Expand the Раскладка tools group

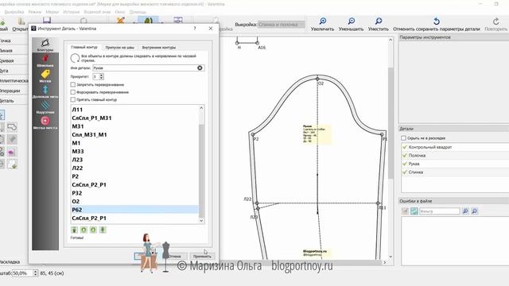click(x=13, y=261)
